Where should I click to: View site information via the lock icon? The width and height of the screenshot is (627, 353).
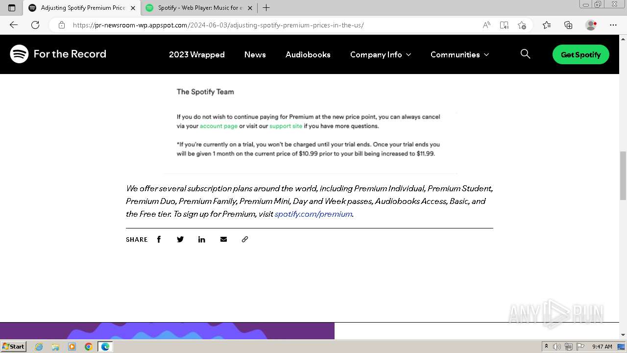coord(62,25)
